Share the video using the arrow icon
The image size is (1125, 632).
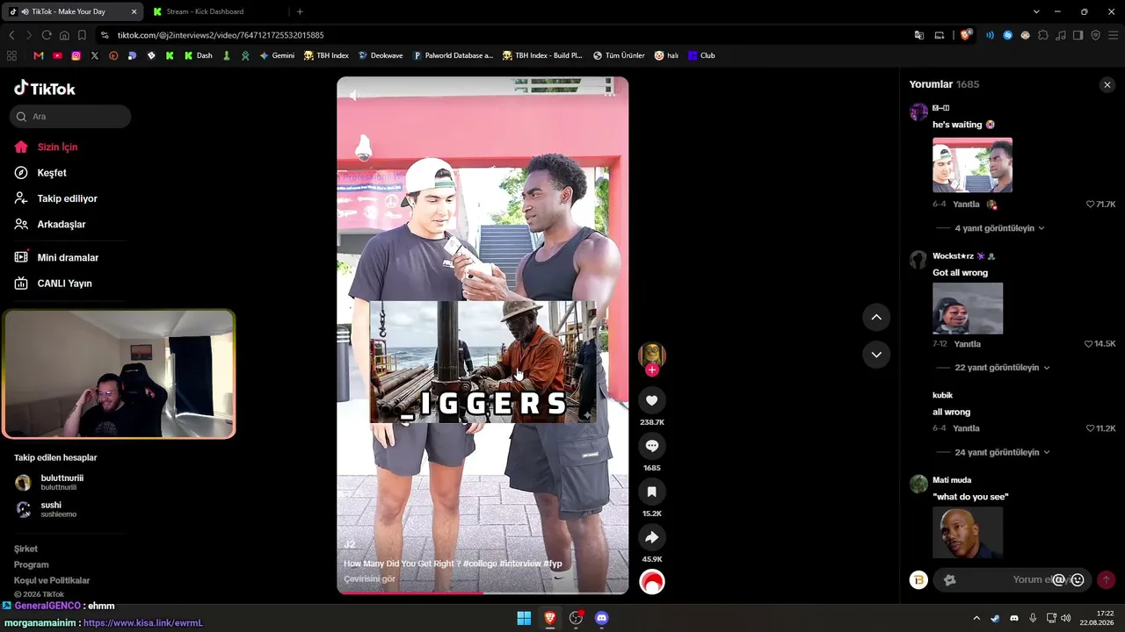651,537
